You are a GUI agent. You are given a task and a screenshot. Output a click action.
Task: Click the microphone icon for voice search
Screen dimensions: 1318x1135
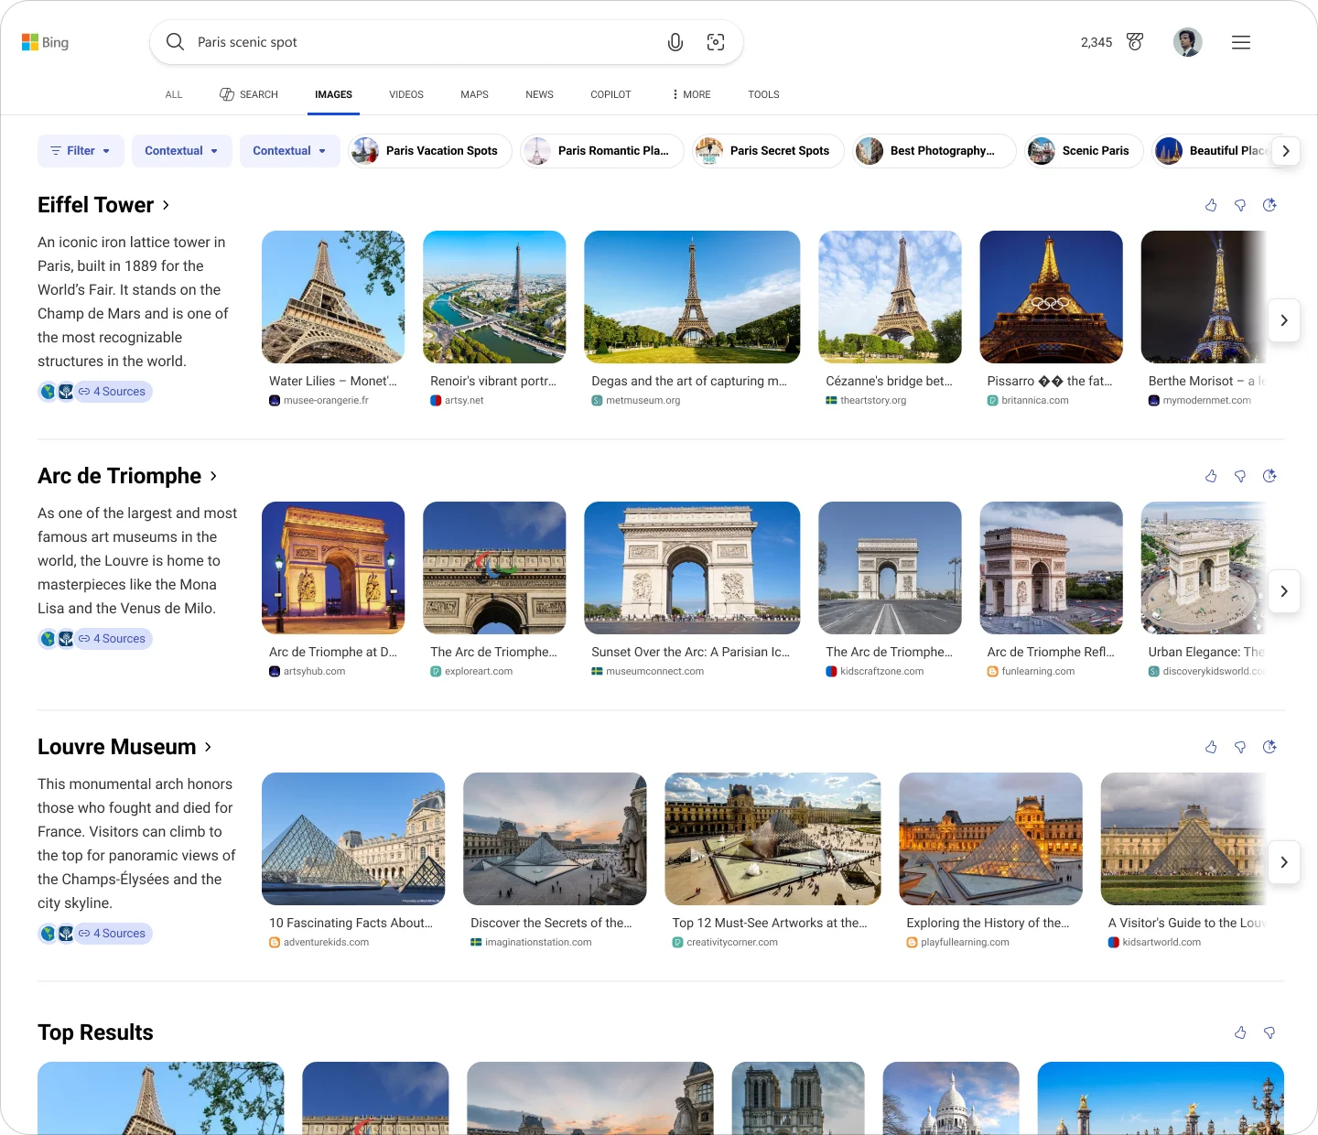point(675,41)
